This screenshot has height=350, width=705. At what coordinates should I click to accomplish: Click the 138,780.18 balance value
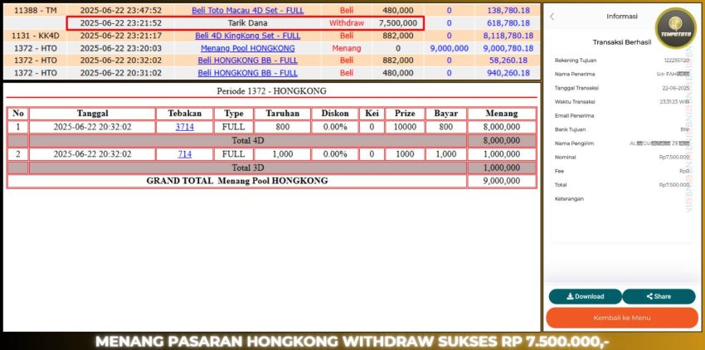click(508, 10)
